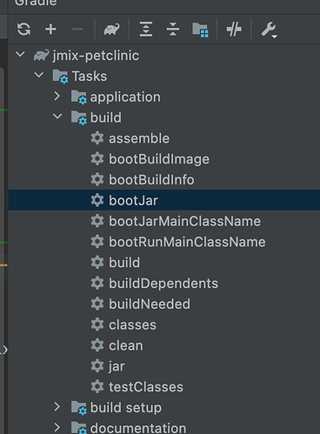The width and height of the screenshot is (320, 434).
Task: Click the Reload All Gradle Projects icon
Action: [x=23, y=29]
